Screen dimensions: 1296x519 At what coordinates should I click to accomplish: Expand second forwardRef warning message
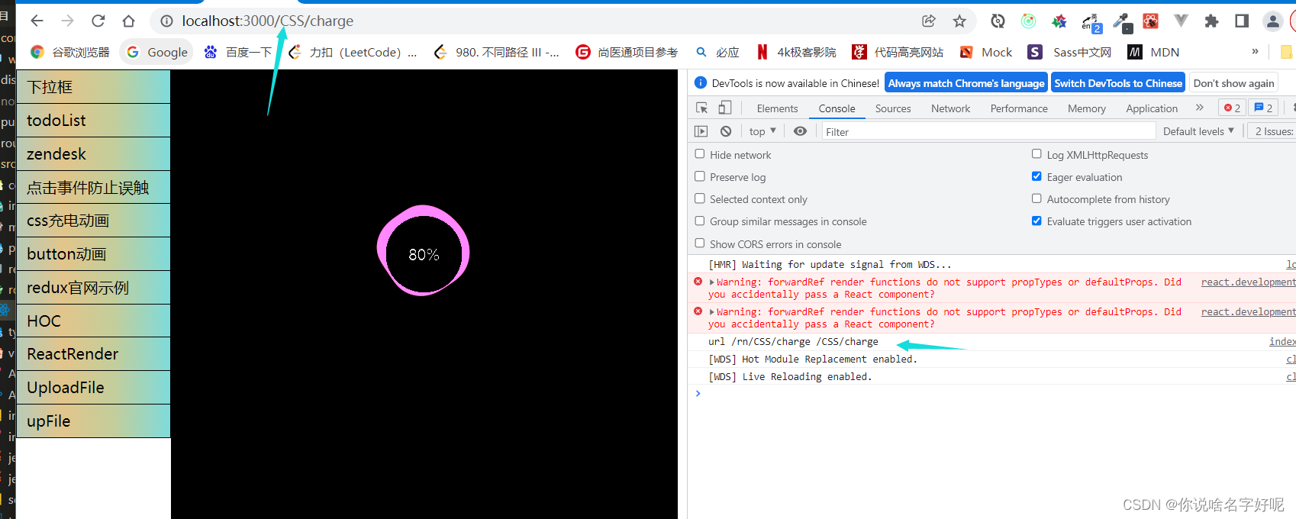712,312
